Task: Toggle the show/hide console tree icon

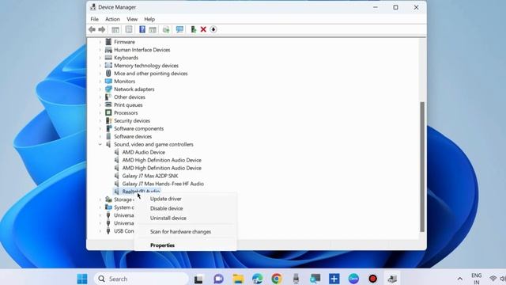Action: [115, 29]
